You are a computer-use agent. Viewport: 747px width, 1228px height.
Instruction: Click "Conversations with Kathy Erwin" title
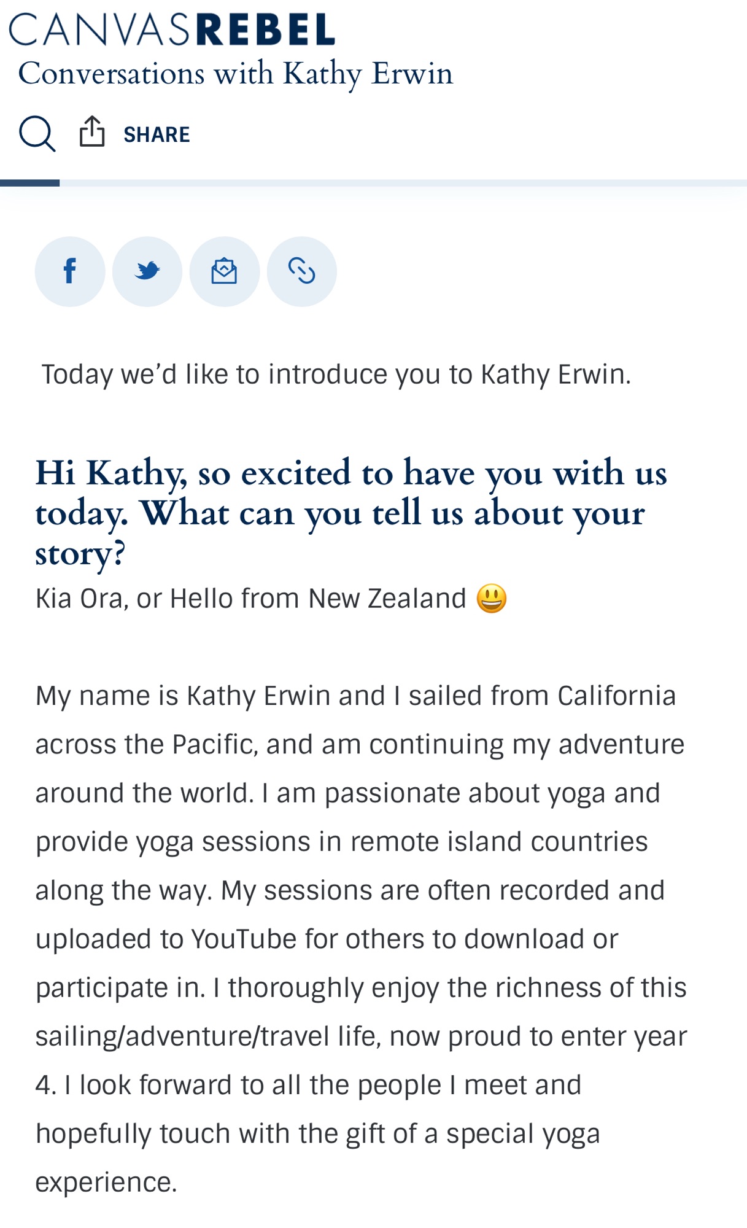236,74
